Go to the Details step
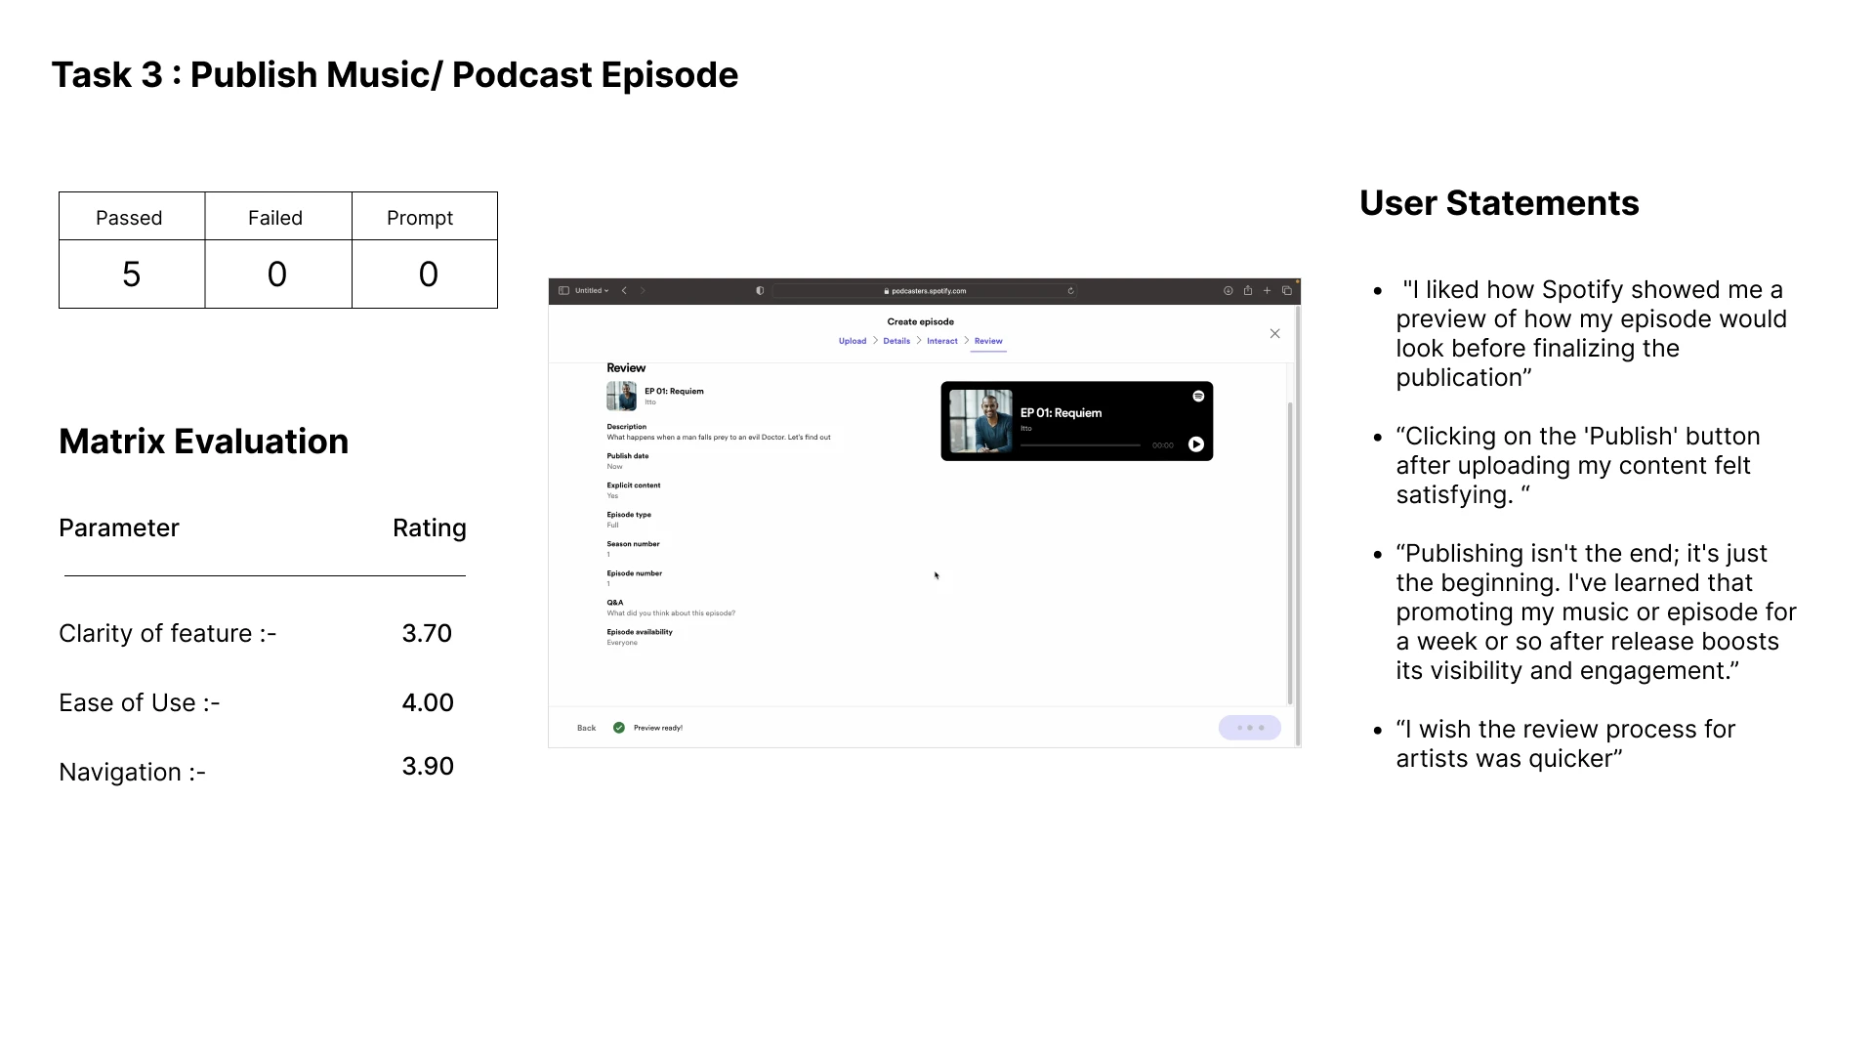This screenshot has width=1875, height=1055. point(896,341)
